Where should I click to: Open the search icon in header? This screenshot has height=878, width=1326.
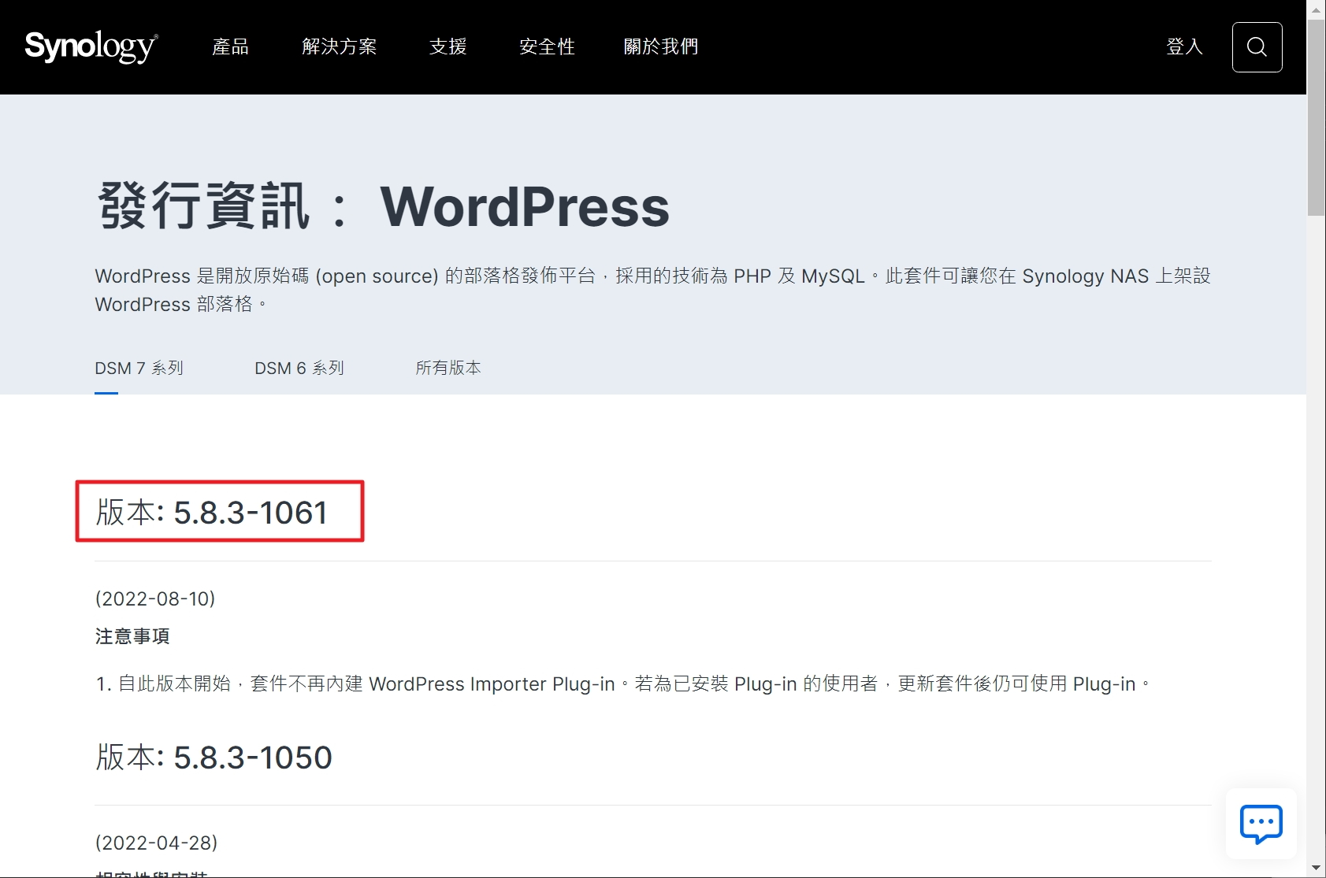click(1257, 47)
